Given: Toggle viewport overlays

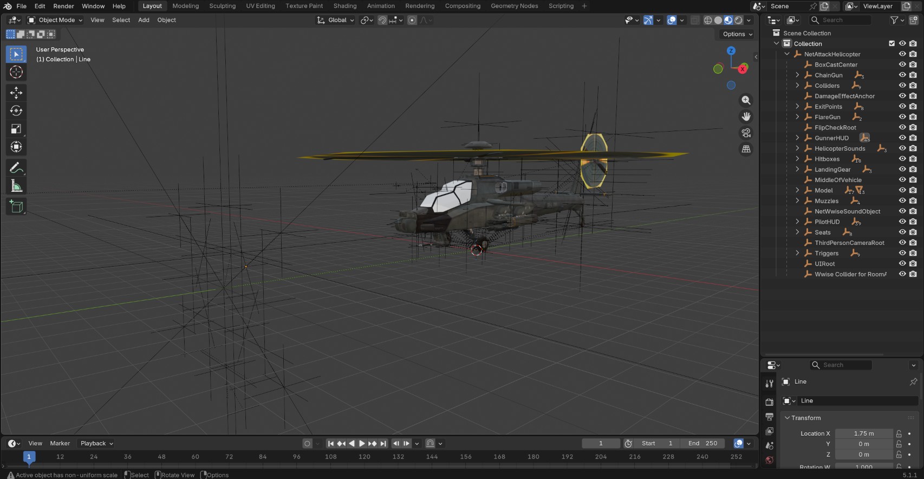Looking at the screenshot, I should [672, 20].
